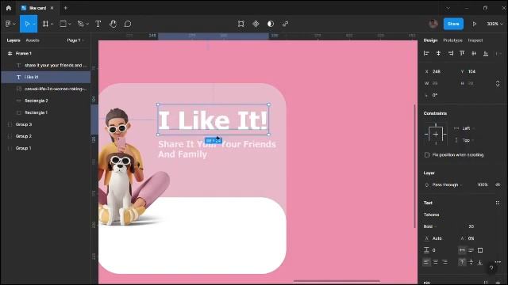Screen dimensions: 508x285
Task: Switch to the Layers tab
Action: coord(13,40)
